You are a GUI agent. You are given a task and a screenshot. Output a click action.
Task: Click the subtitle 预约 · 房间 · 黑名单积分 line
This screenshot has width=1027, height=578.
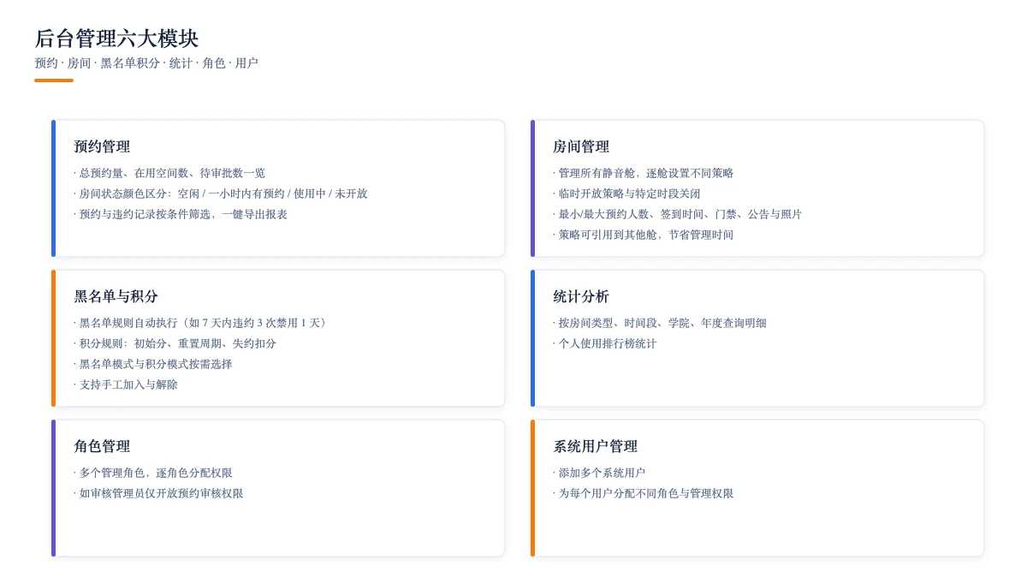click(146, 63)
